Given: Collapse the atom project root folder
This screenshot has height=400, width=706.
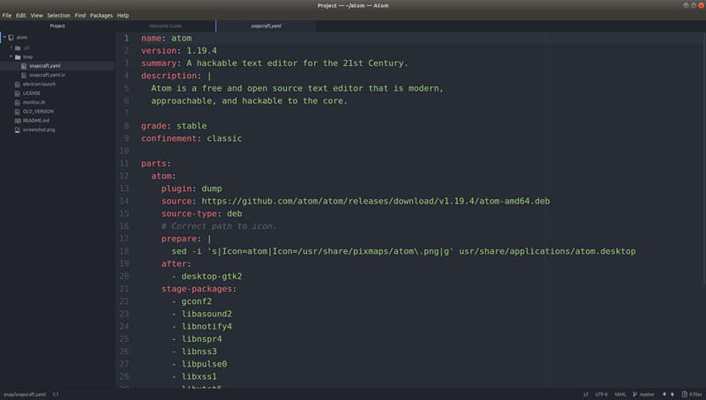Looking at the screenshot, I should (4, 37).
